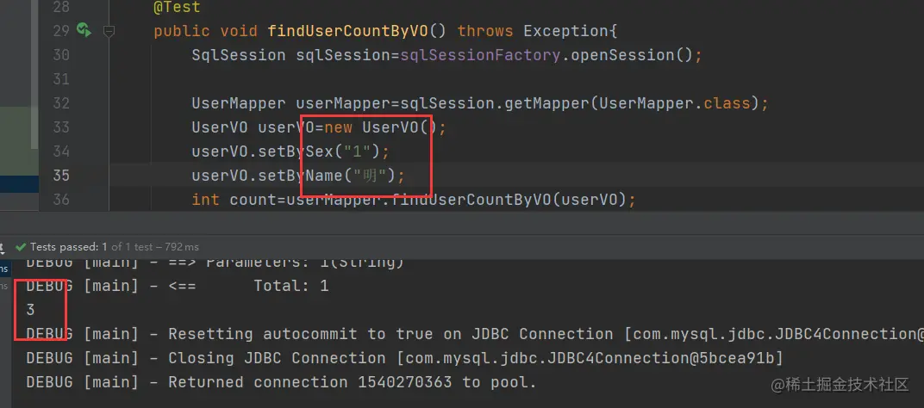Screen dimensions: 924x408
Task: Click 'Tests passed: 1' status text
Action: click(68, 247)
